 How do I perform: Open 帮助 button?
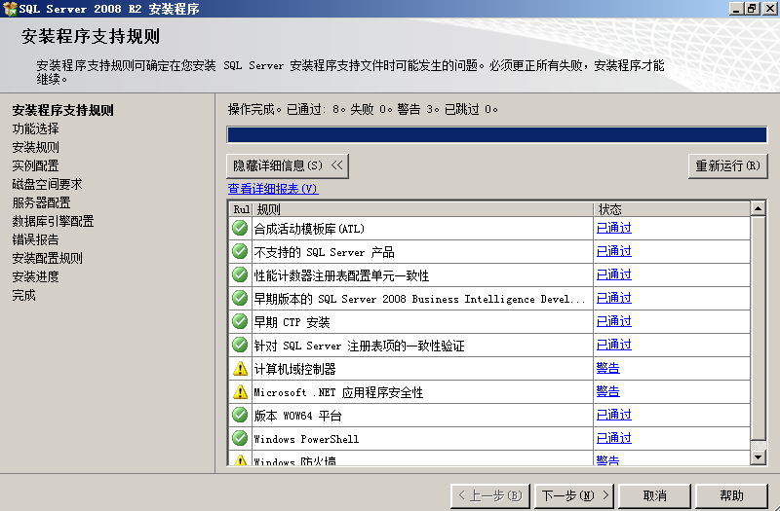pyautogui.click(x=731, y=495)
